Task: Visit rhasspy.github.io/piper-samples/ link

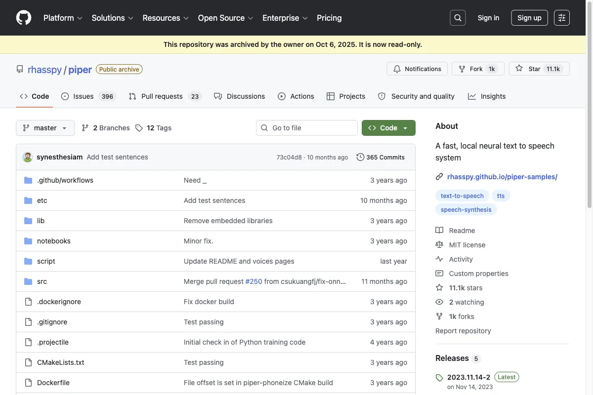Action: (502, 177)
